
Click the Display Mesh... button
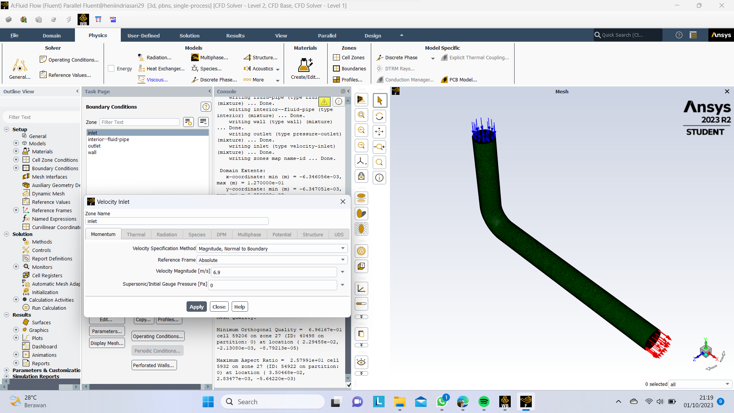click(107, 343)
